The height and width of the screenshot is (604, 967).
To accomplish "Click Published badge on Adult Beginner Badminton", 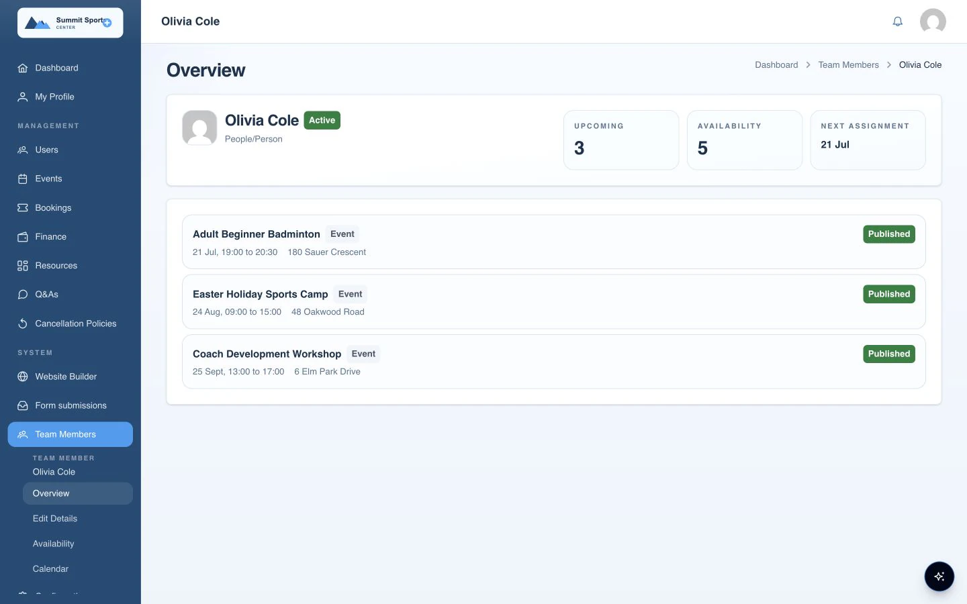I will (x=889, y=234).
